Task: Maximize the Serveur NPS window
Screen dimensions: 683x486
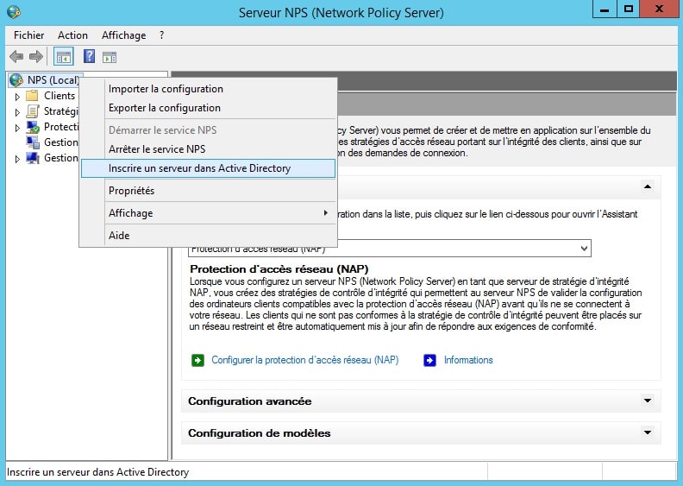Action: click(x=628, y=9)
